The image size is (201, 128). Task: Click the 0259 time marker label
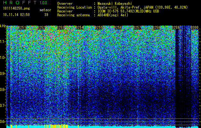[175, 28]
